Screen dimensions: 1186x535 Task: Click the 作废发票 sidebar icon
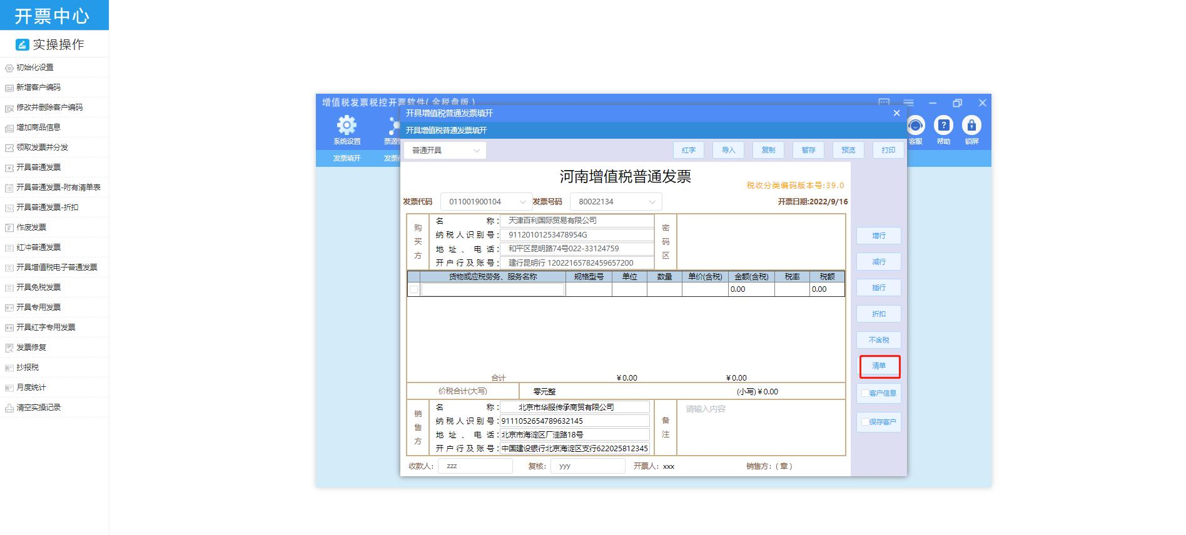(9, 227)
